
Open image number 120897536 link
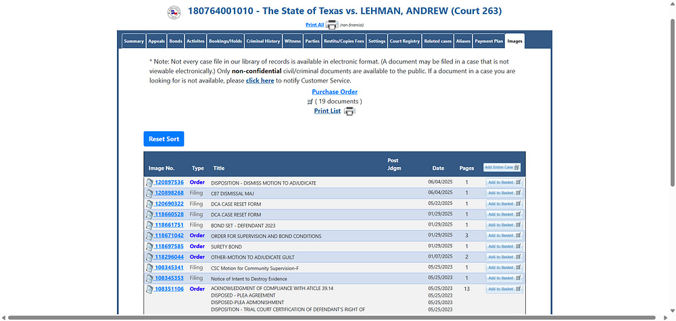[x=169, y=182]
